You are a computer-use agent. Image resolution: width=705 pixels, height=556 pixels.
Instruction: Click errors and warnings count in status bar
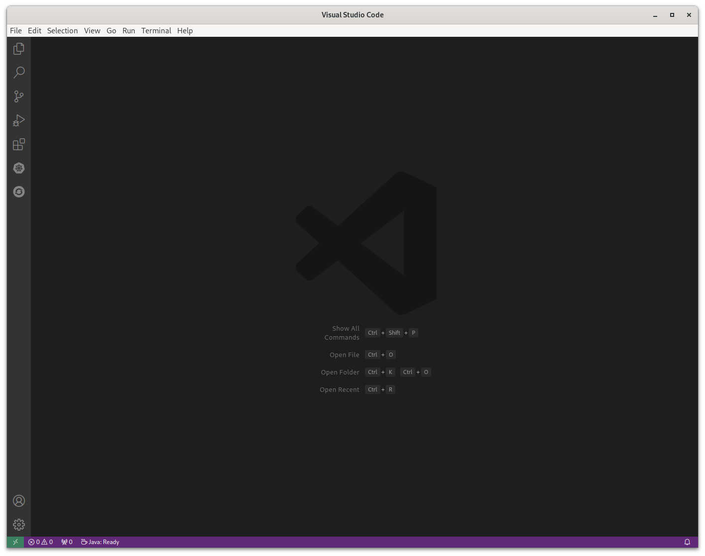click(x=40, y=542)
